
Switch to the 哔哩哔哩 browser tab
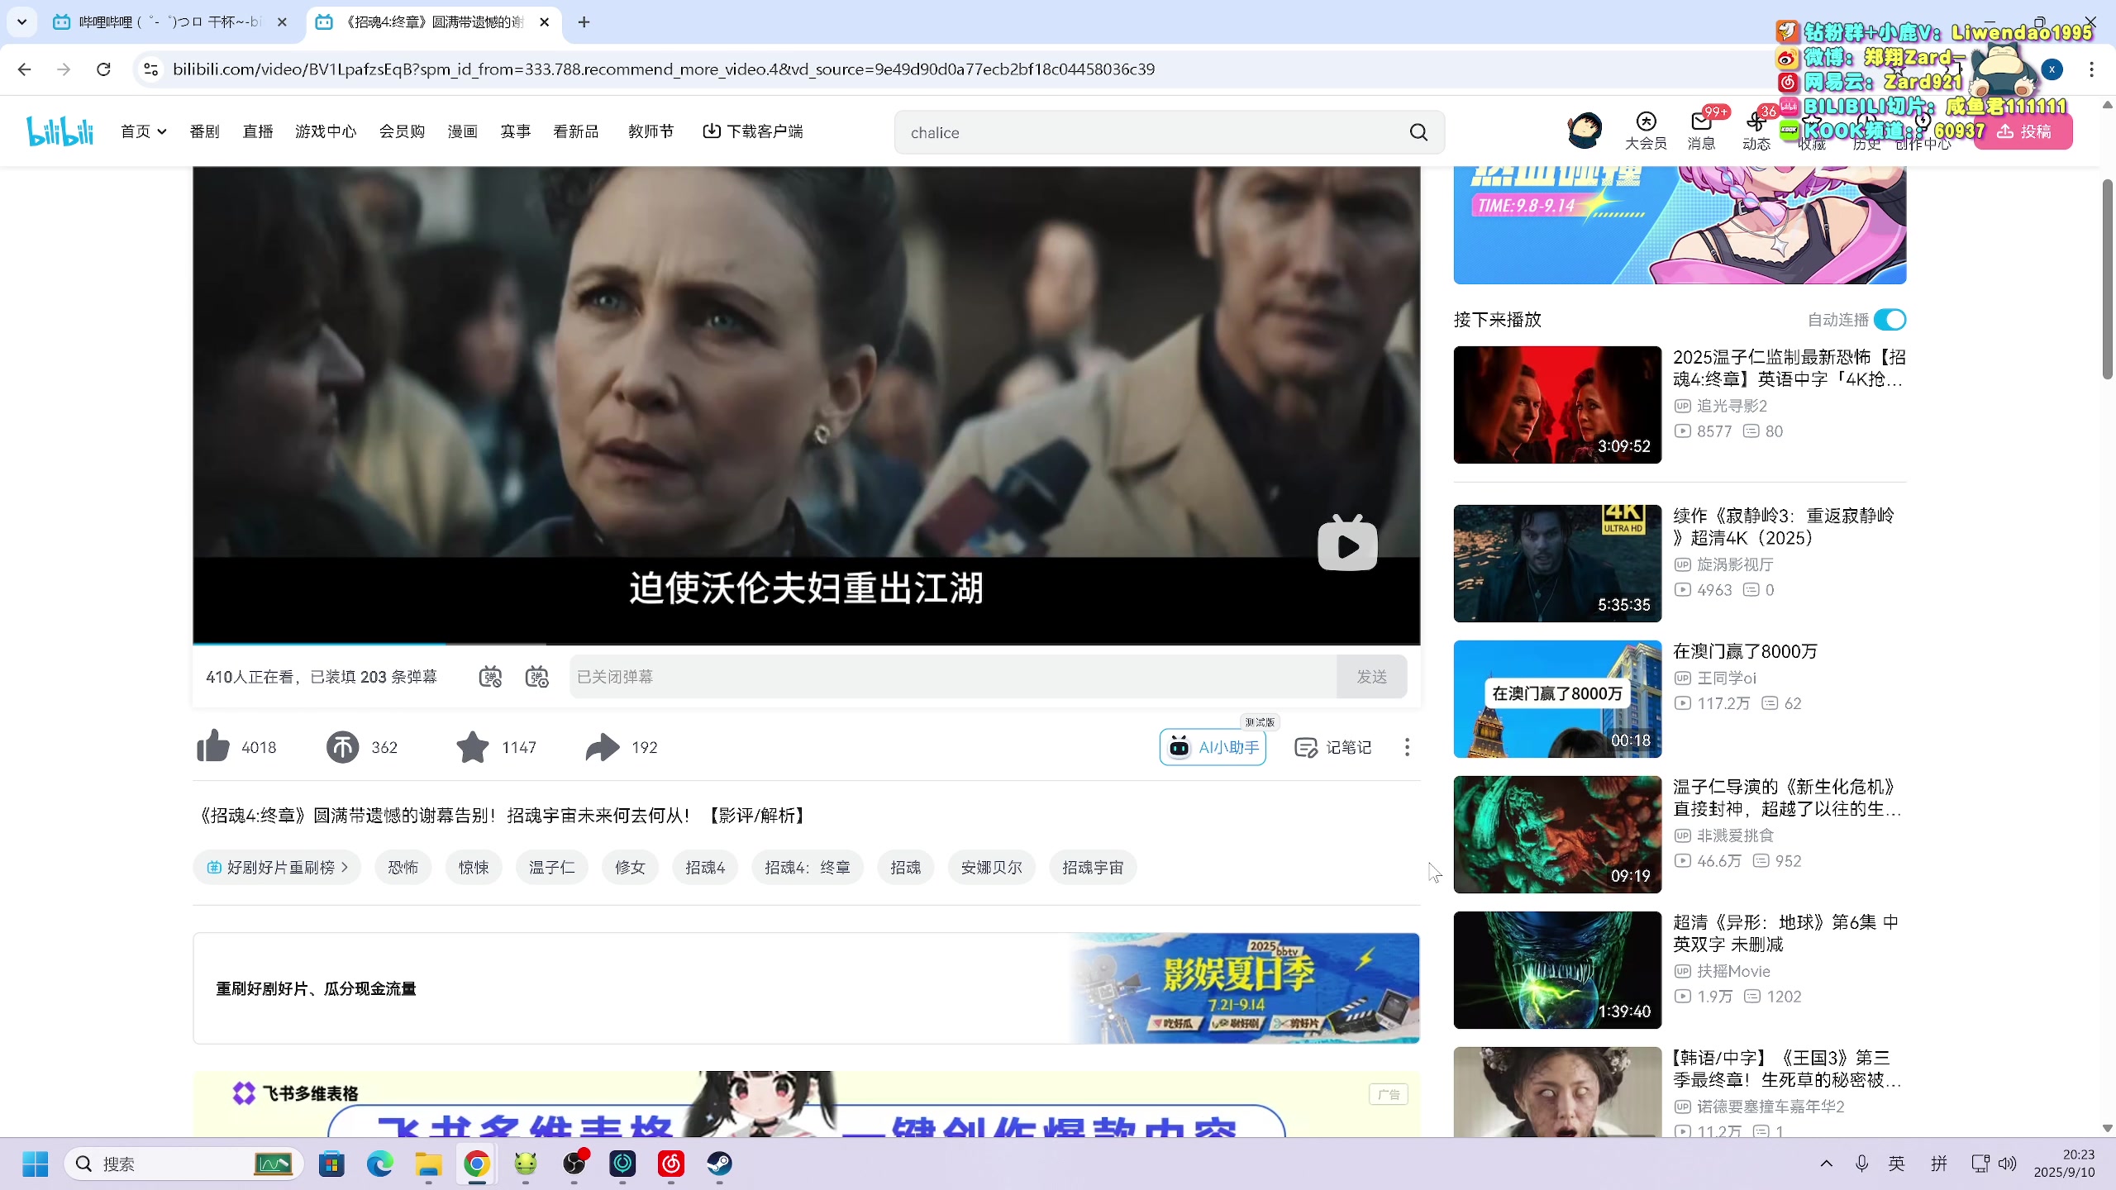(x=169, y=22)
